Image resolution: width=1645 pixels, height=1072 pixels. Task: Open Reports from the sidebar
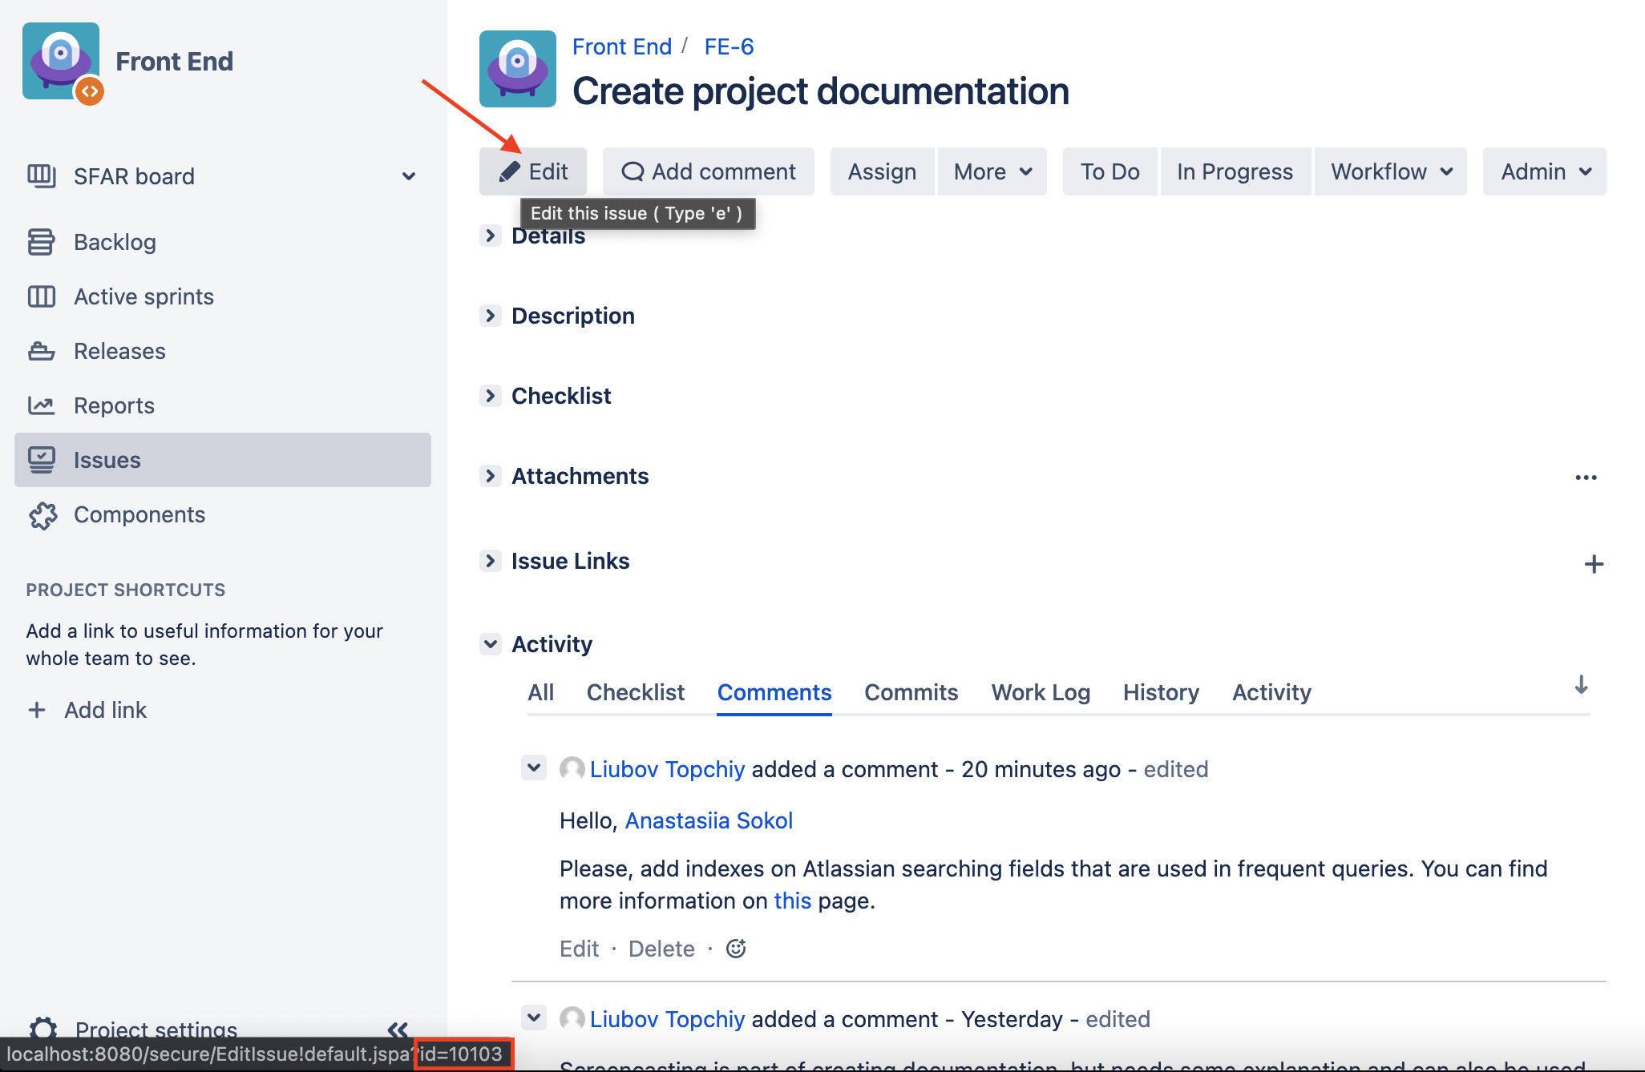tap(114, 405)
